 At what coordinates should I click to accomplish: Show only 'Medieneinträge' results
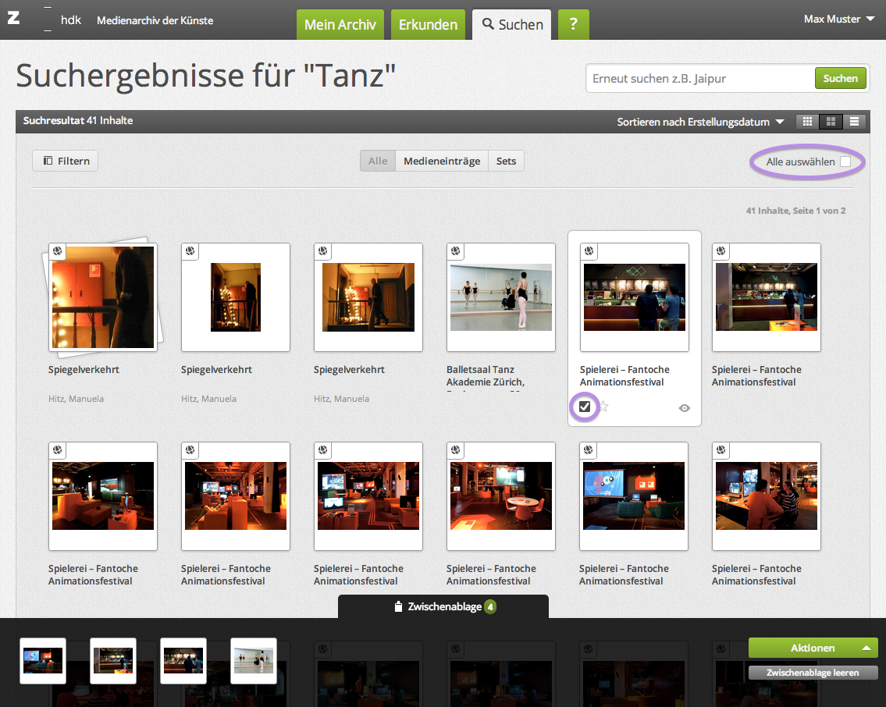coord(442,162)
